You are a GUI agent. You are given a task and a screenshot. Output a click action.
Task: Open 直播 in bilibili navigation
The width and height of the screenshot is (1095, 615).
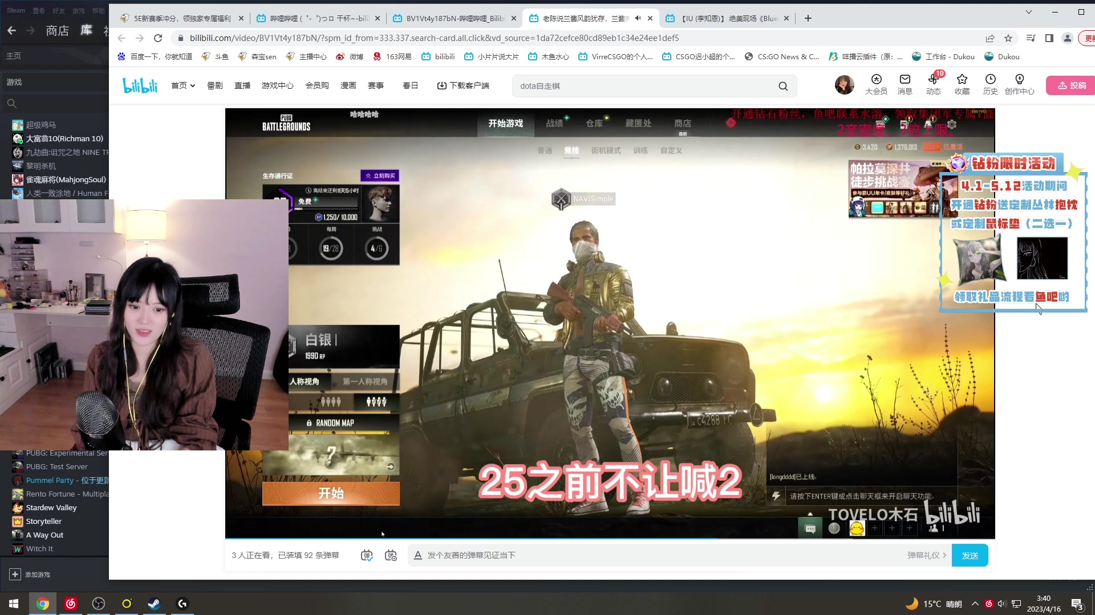242,85
